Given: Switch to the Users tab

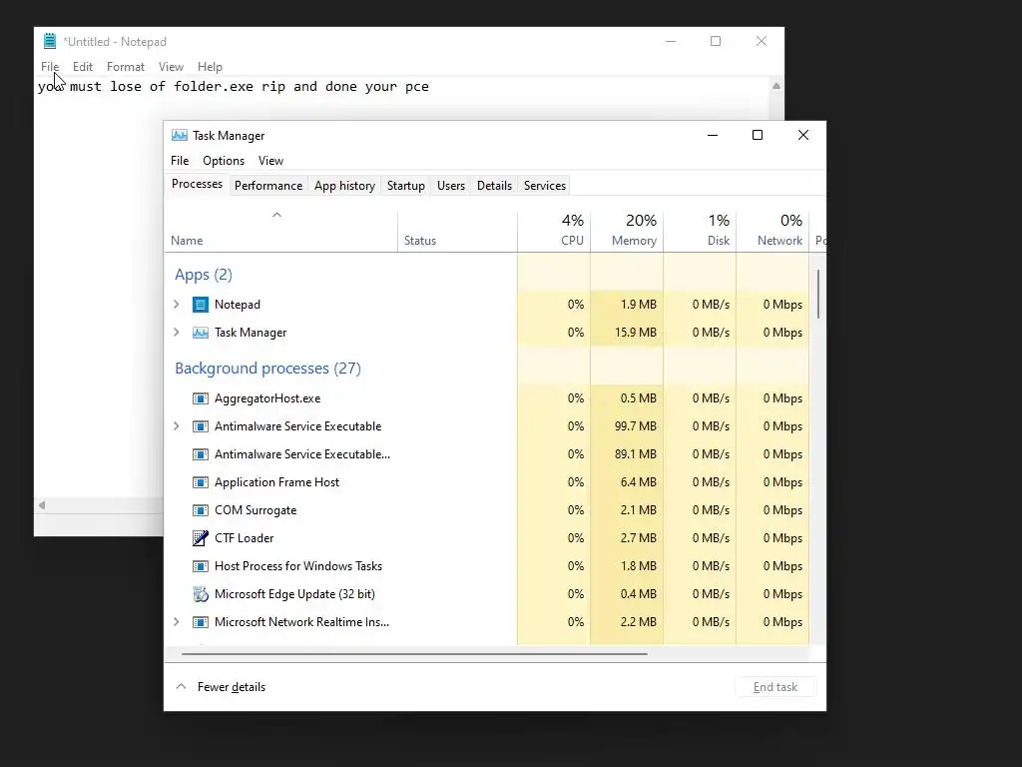Looking at the screenshot, I should (451, 186).
